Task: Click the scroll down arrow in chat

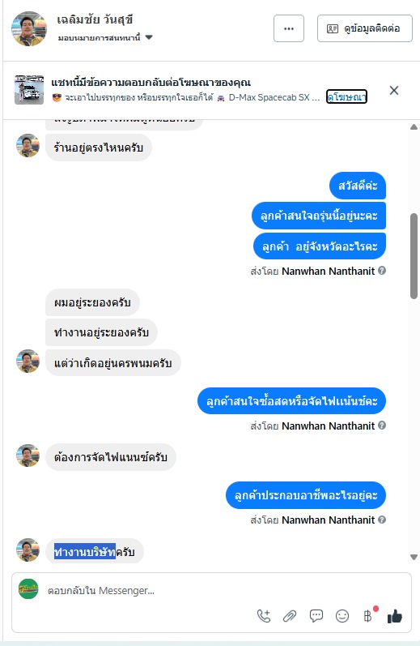Action: click(x=414, y=558)
